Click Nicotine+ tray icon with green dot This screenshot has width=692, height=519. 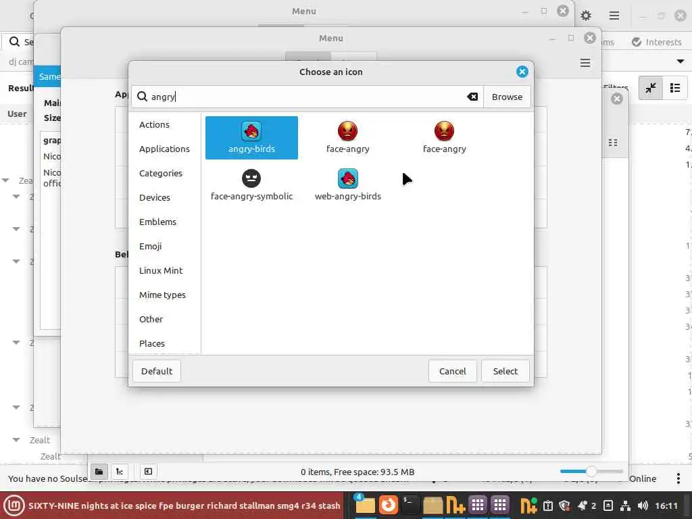pos(528,505)
